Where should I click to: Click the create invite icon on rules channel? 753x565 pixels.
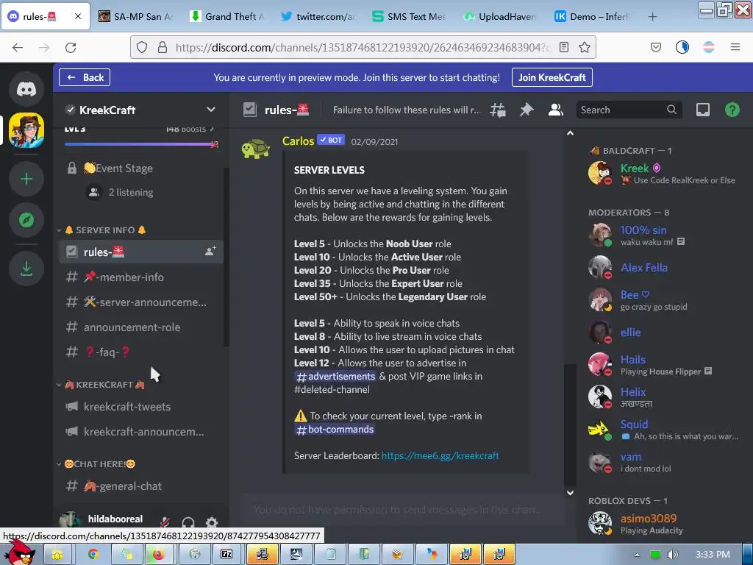210,252
